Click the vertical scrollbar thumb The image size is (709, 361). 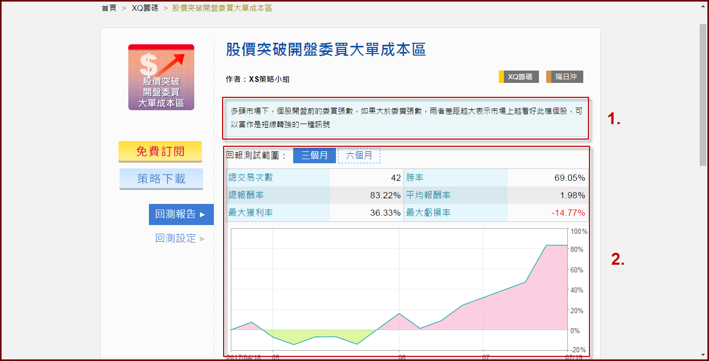[x=703, y=94]
